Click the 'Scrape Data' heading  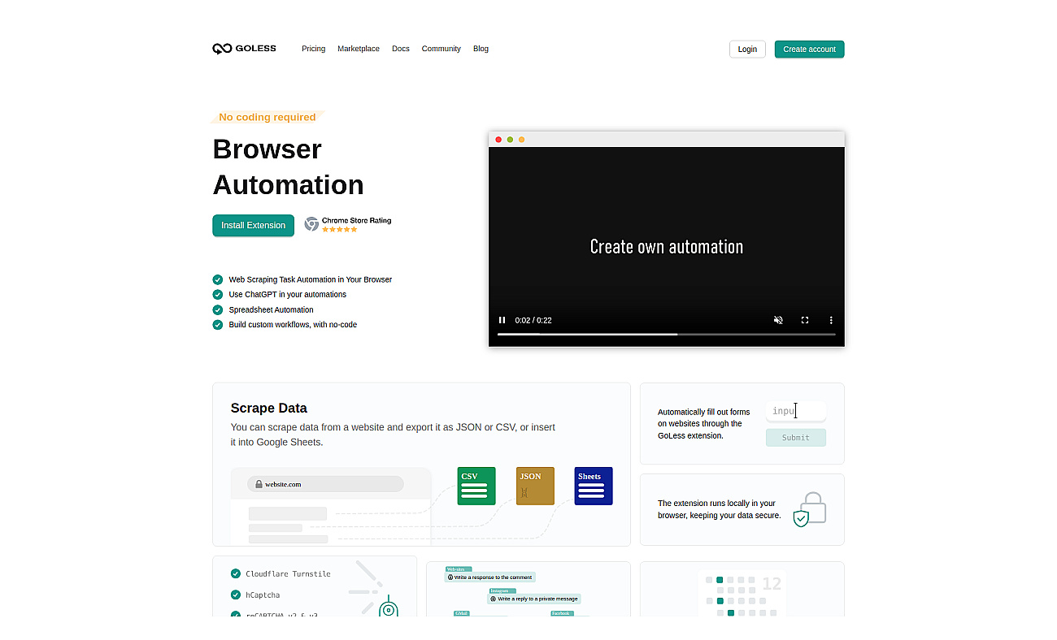click(269, 408)
